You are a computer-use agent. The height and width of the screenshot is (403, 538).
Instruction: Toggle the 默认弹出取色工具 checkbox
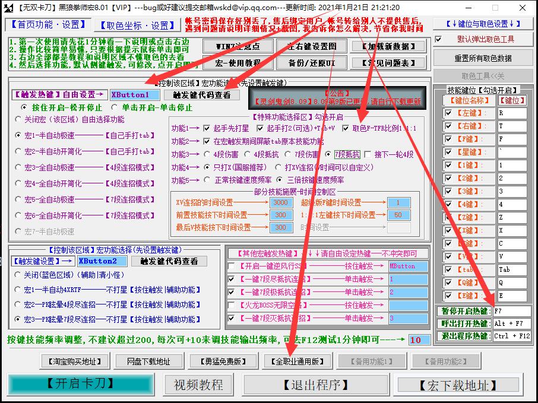coord(439,39)
